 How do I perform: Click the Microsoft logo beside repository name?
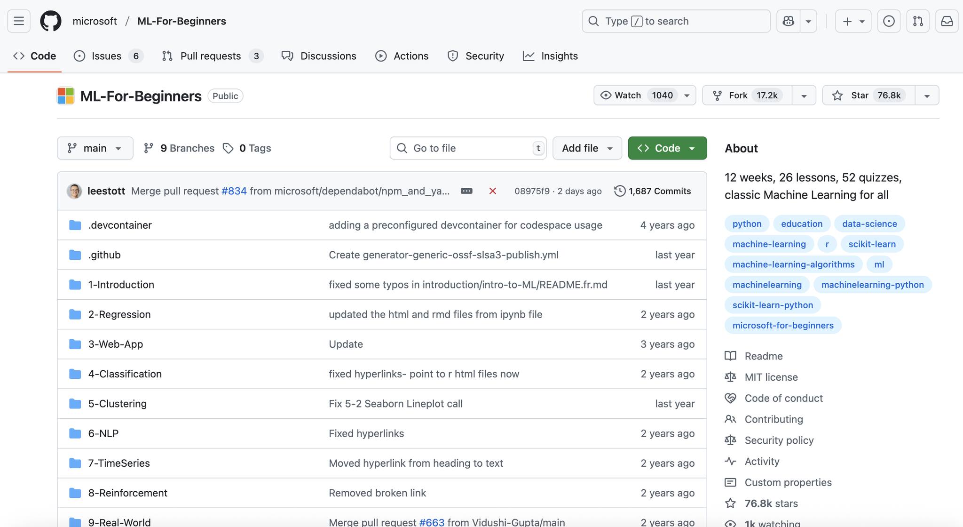tap(66, 96)
